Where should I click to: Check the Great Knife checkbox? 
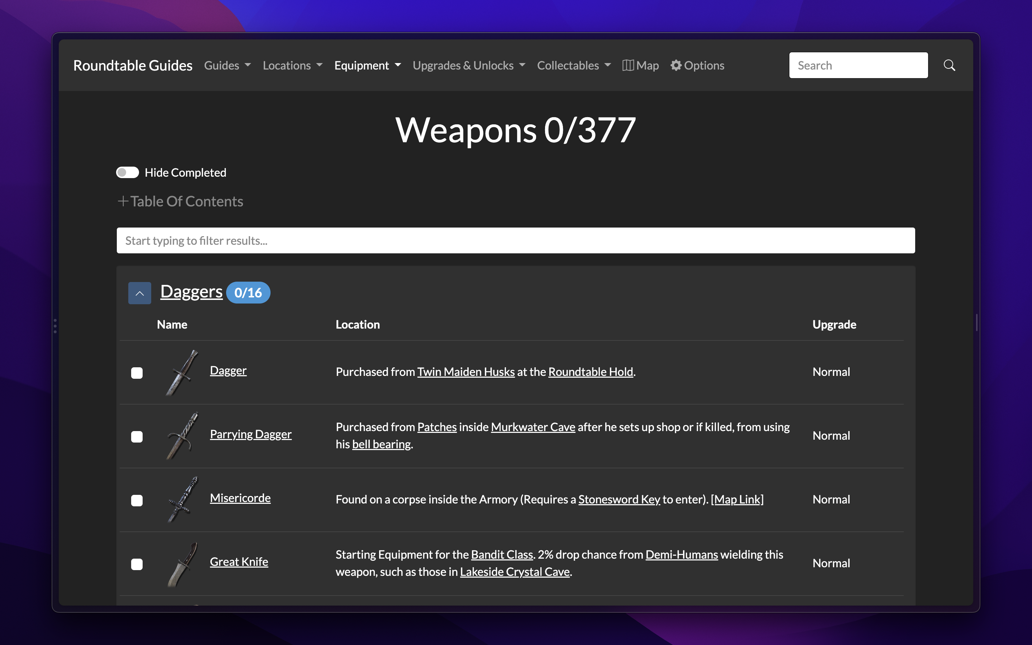coord(137,564)
